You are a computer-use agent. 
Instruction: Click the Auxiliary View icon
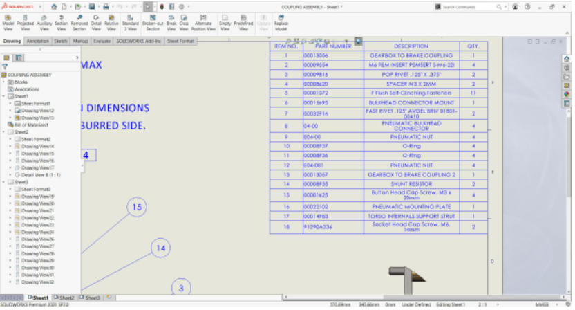click(44, 23)
